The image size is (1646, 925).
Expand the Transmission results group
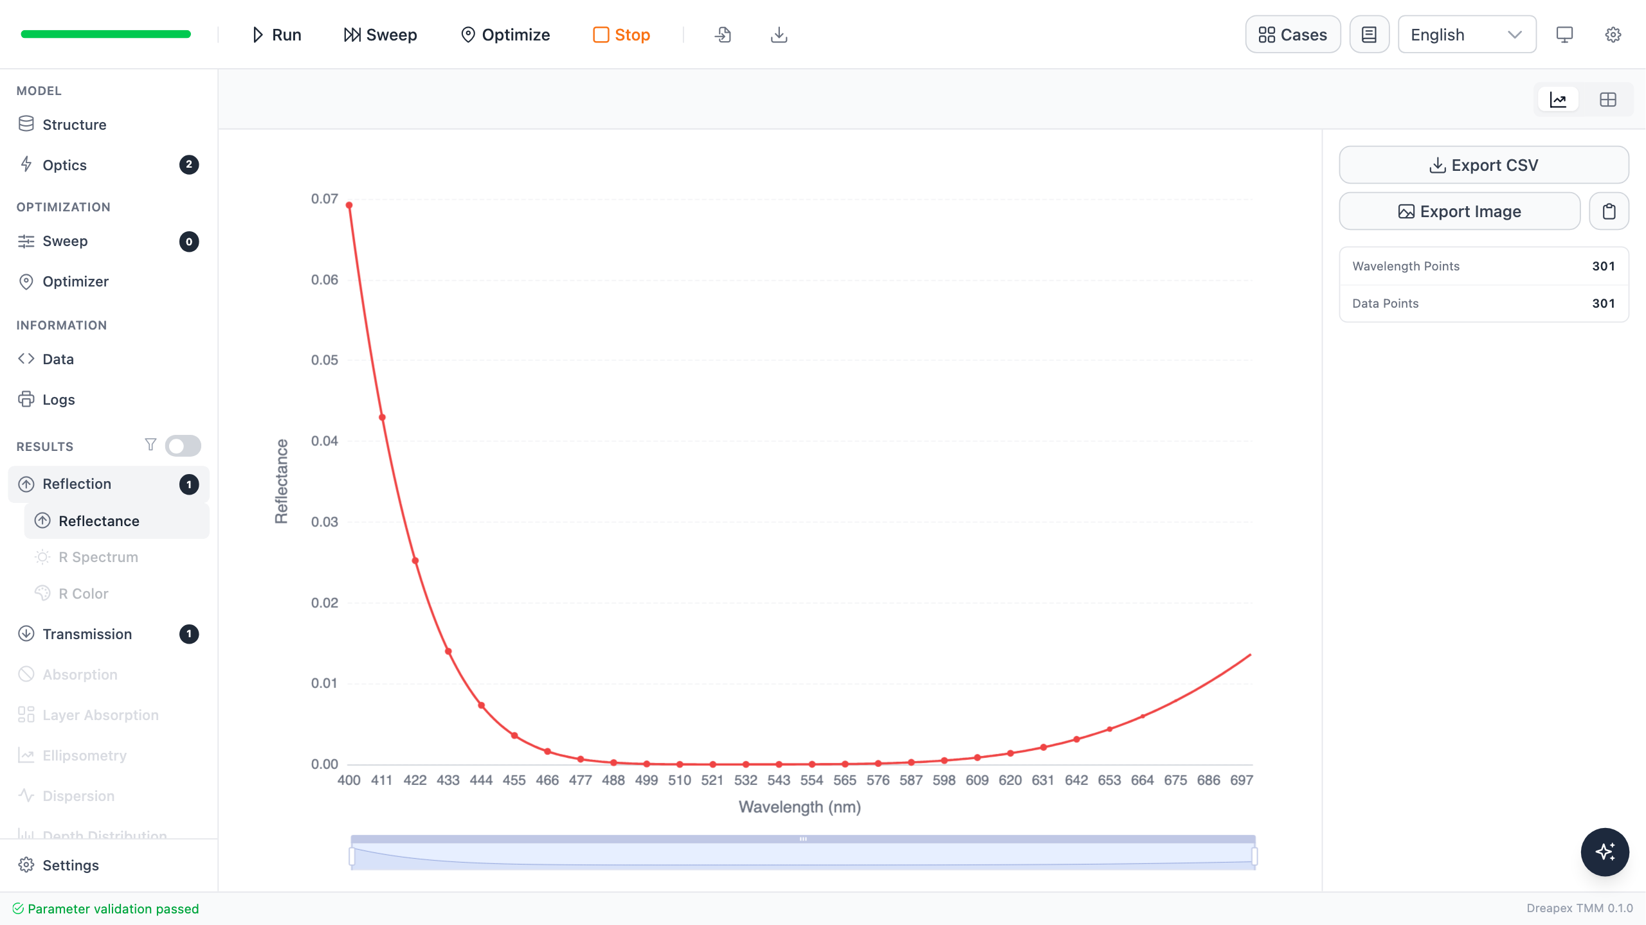(109, 634)
